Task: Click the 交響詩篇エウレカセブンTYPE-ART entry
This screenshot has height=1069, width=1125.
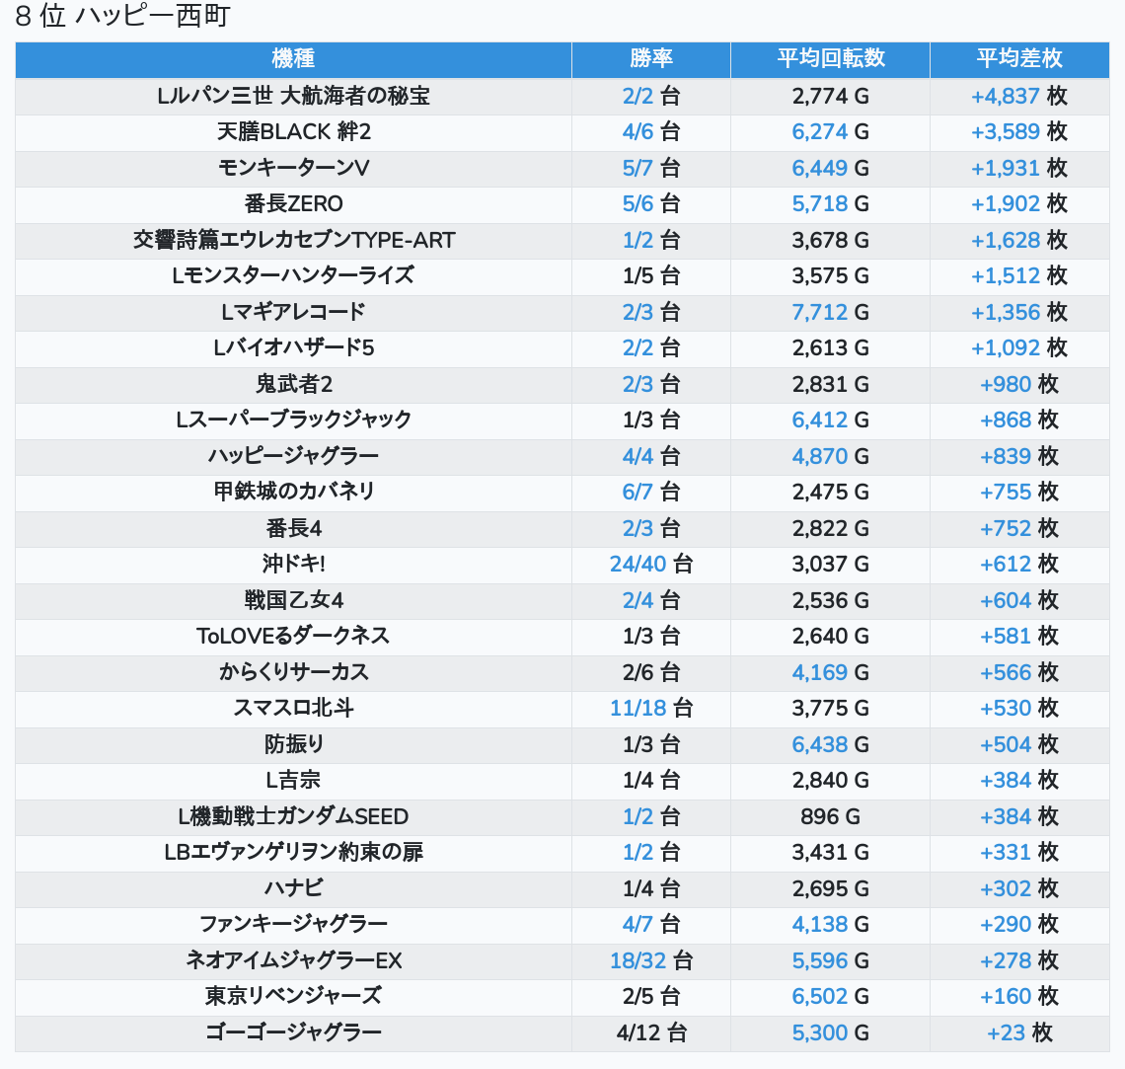Action: pos(293,240)
